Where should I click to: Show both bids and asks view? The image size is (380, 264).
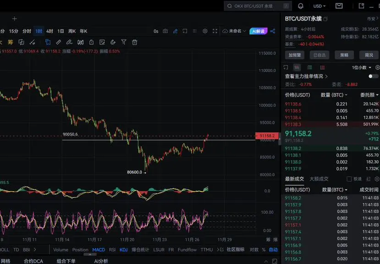coord(297,68)
